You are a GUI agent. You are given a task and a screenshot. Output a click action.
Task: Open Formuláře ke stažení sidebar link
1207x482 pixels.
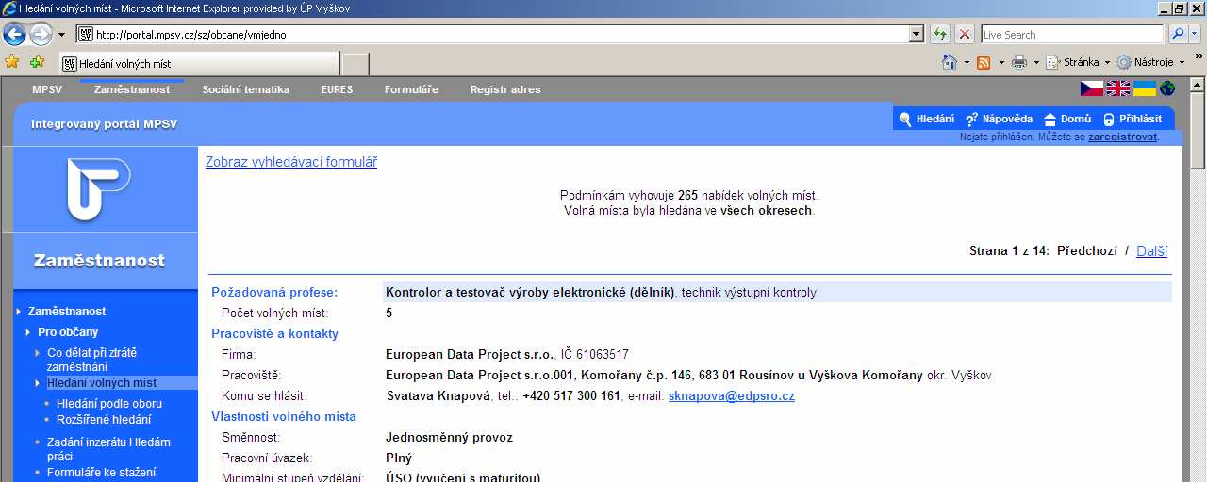coord(101,473)
